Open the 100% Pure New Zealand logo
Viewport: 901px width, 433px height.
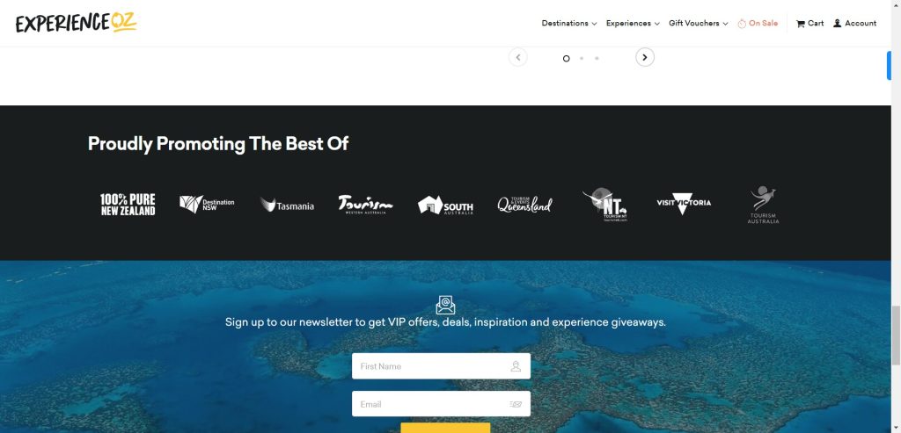[128, 204]
